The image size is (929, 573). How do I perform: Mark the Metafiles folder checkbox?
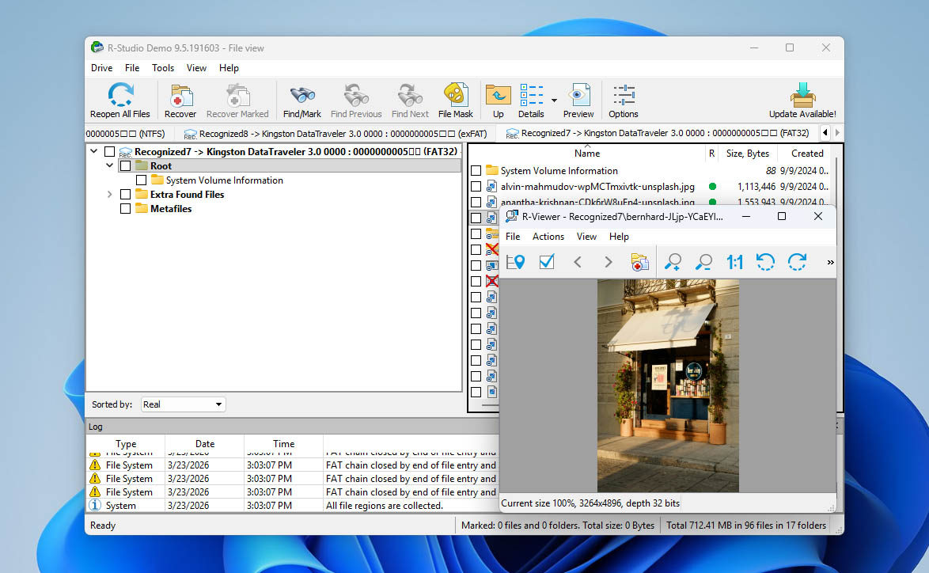125,209
